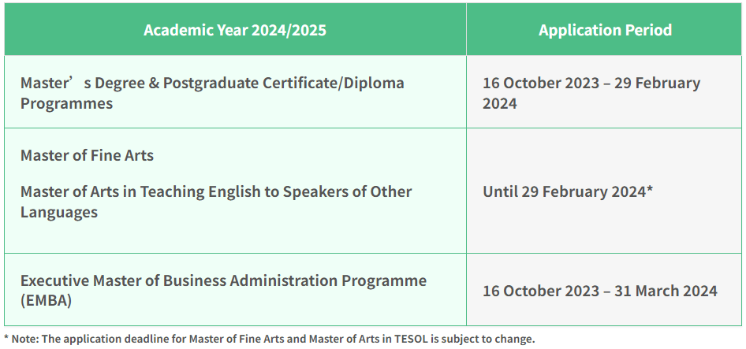Click the 16 October 2023 – 29 February date

click(x=591, y=83)
